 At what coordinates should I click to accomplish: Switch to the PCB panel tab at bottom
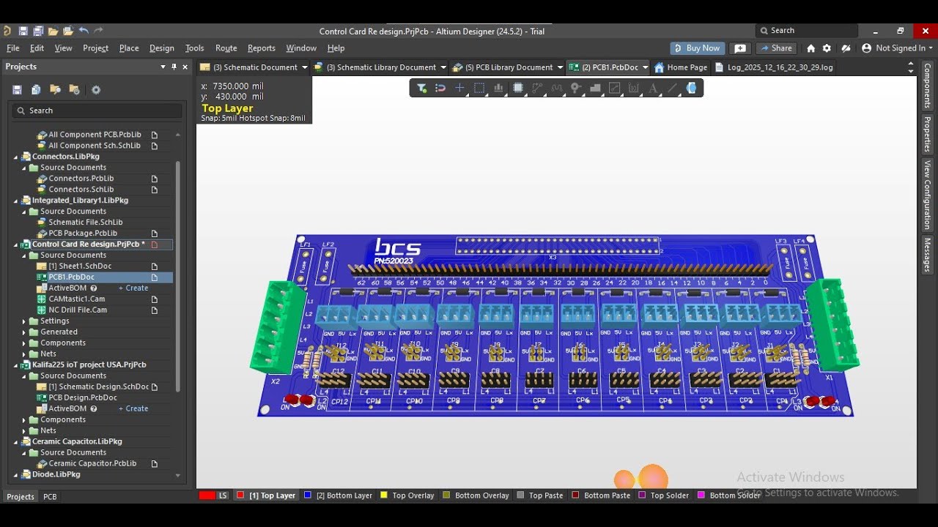[50, 496]
